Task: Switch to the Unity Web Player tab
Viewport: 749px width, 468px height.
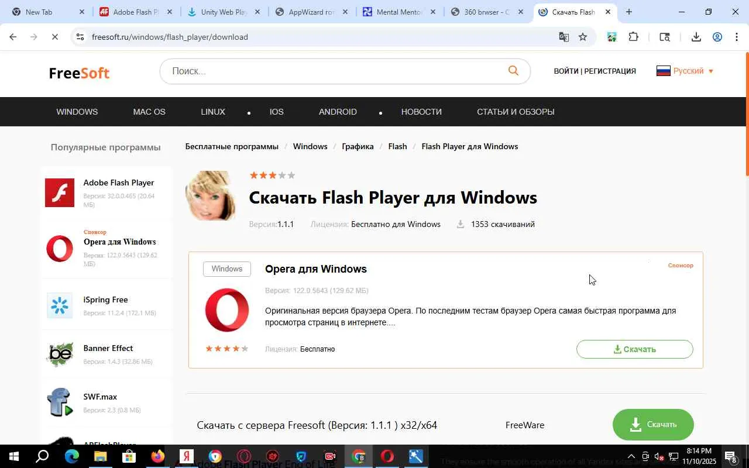Action: click(x=224, y=12)
